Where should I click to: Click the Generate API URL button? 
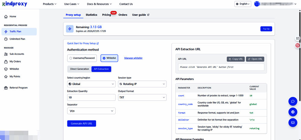tap(82, 124)
